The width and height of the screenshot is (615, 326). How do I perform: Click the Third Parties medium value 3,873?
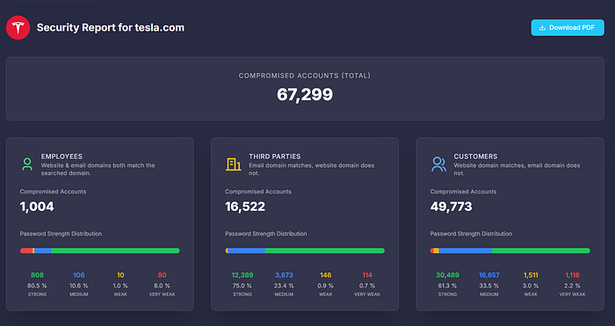(284, 275)
